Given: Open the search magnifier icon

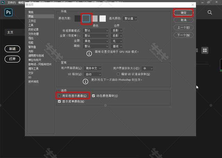Looking at the screenshot, I should 210,12.
